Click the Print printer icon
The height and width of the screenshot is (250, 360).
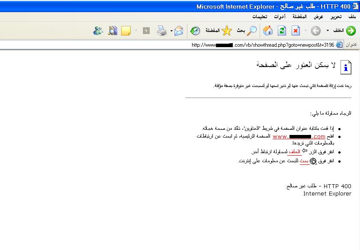coord(161,31)
